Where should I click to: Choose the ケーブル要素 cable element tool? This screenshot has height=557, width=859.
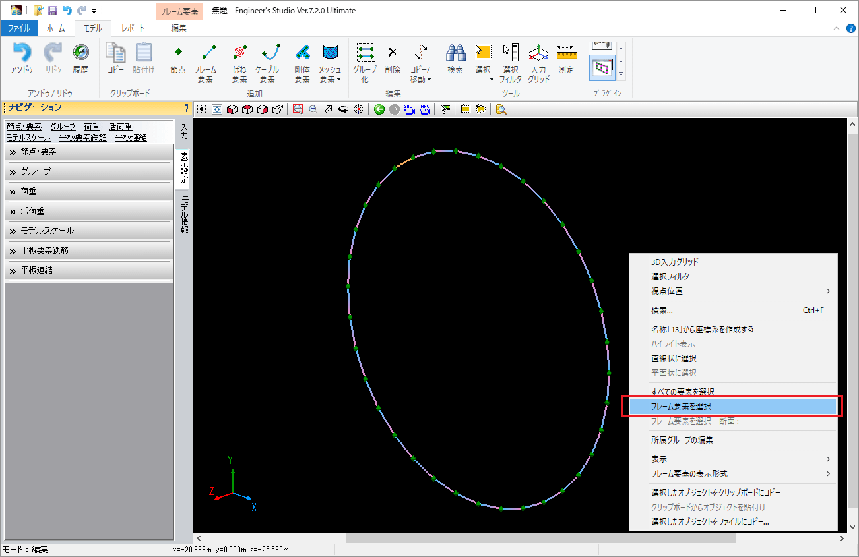click(x=267, y=59)
